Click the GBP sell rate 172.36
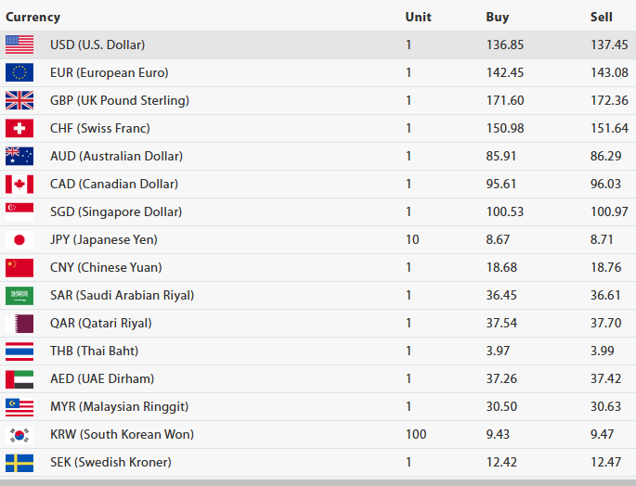The height and width of the screenshot is (486, 636). click(x=609, y=100)
